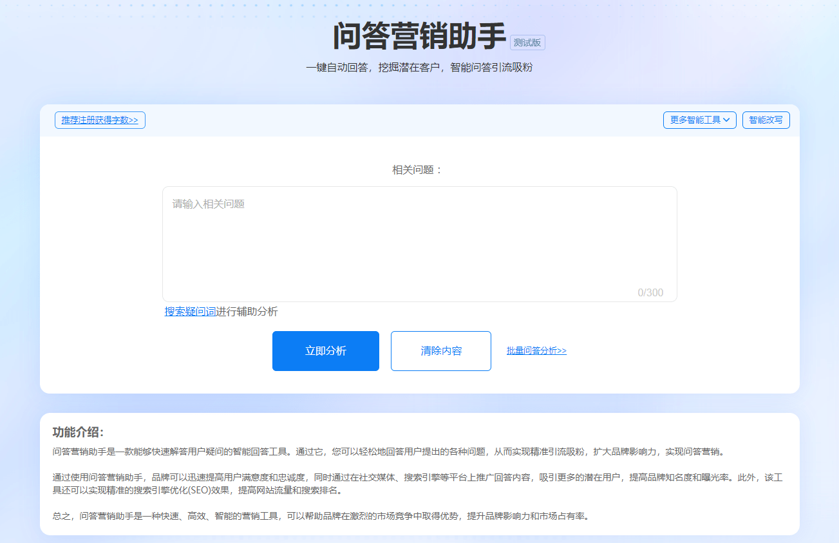Clear input using the 清除内容 button
This screenshot has height=543, width=839.
coord(440,350)
